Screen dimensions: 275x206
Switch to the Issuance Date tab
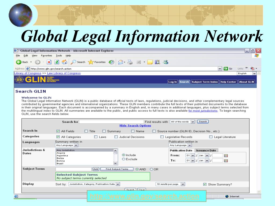tap(206, 150)
